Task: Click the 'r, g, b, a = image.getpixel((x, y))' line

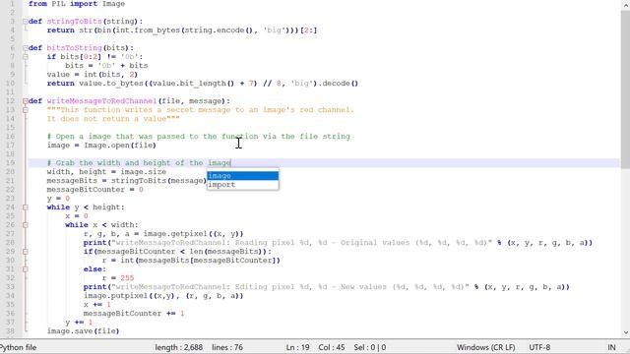Action: [x=163, y=234]
